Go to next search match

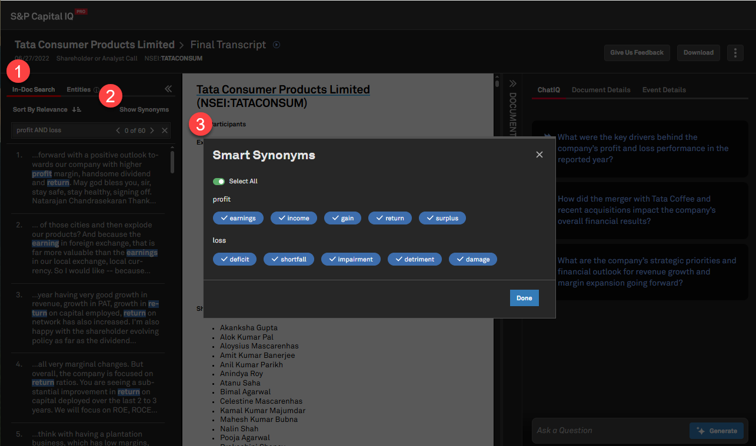(x=152, y=130)
